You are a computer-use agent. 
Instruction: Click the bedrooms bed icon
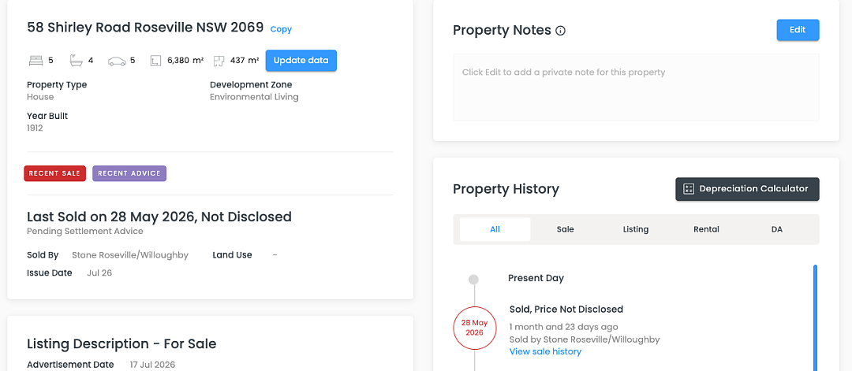coord(35,61)
